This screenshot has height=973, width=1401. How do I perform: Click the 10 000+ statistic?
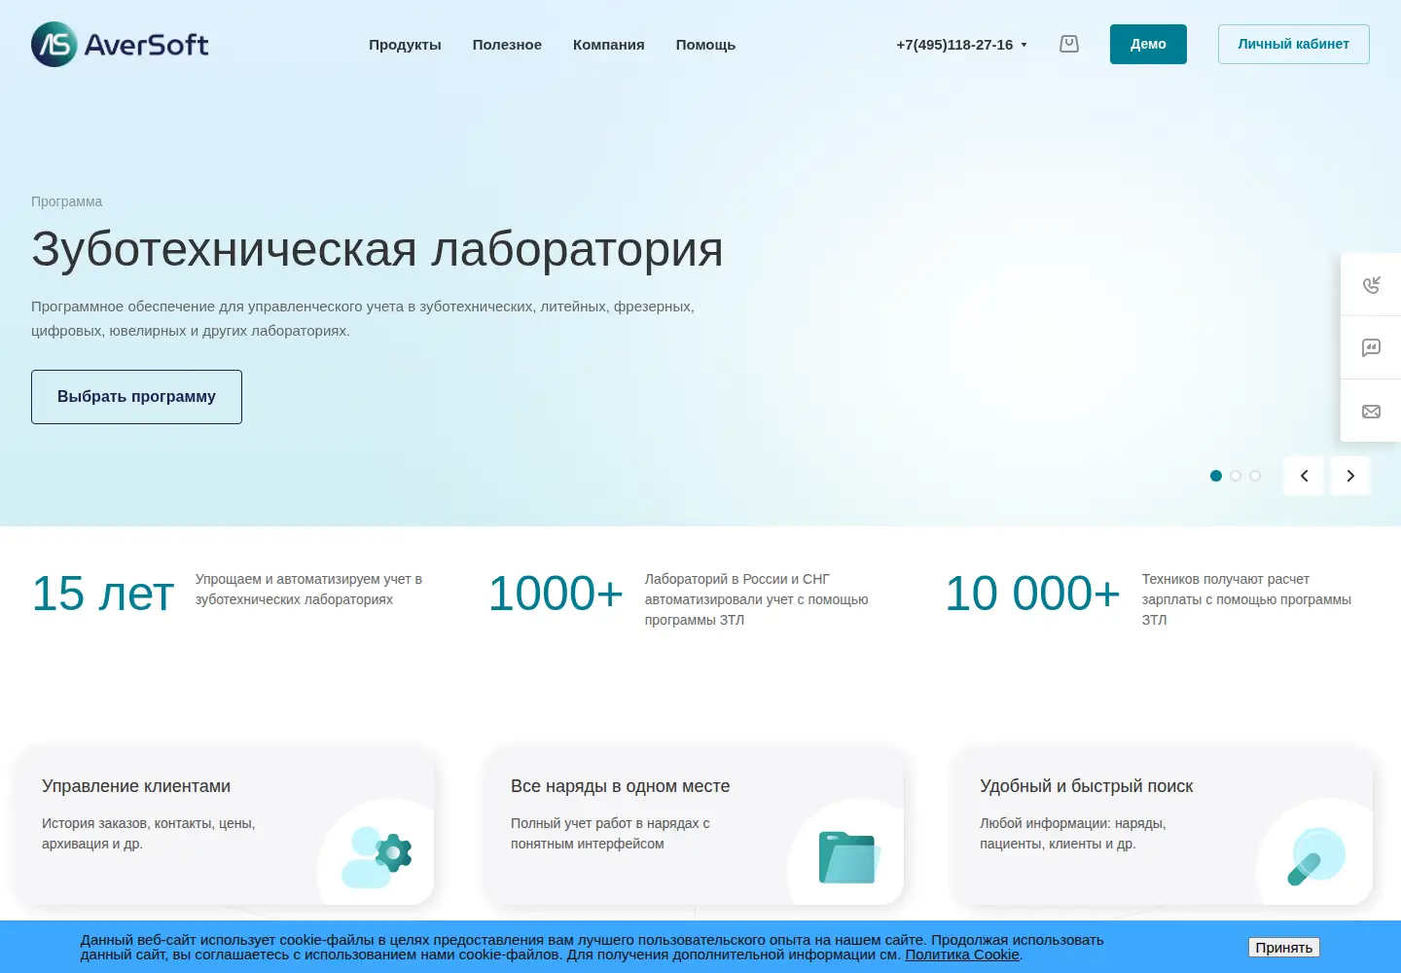(x=1033, y=594)
